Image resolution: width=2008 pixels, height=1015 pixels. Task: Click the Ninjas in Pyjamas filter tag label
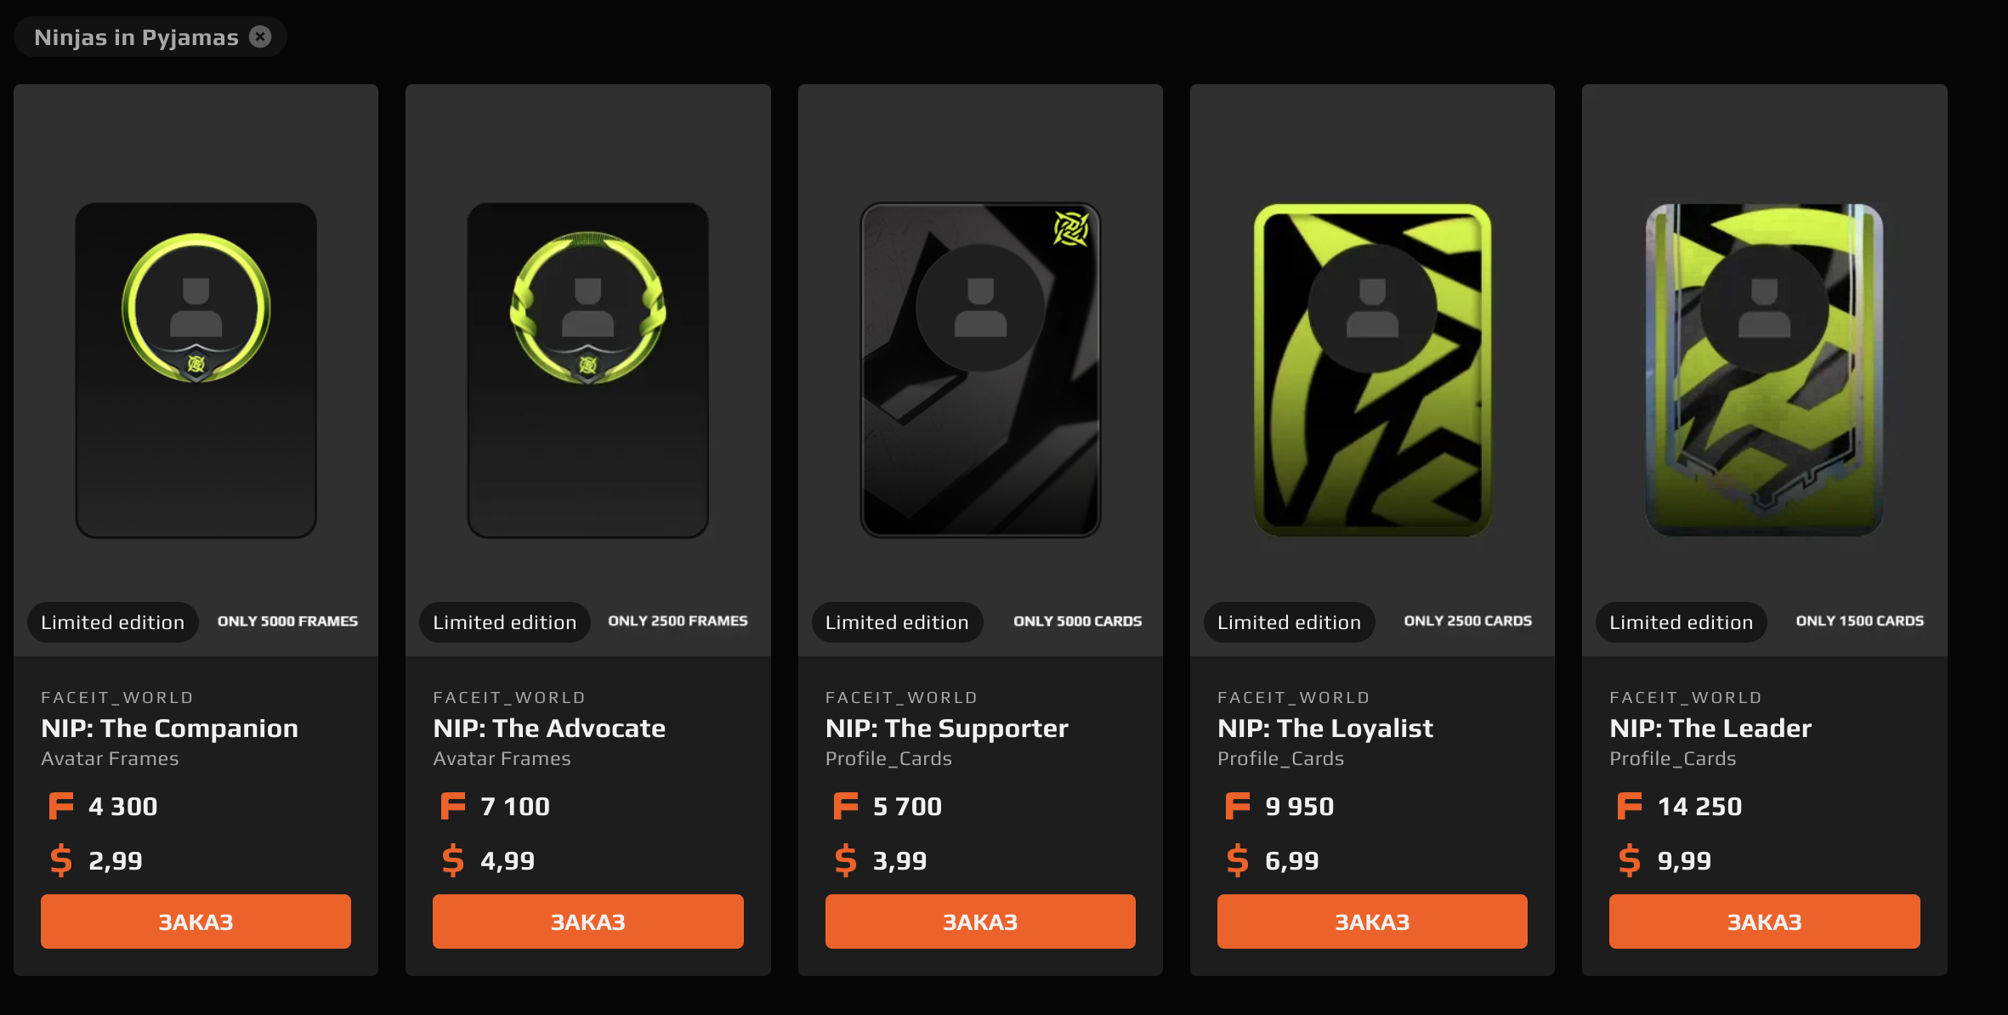tap(136, 37)
